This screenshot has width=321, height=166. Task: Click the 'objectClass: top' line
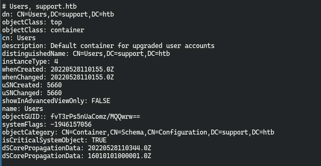tap(32, 22)
